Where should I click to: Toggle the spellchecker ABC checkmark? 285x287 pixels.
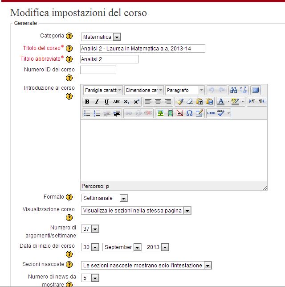tap(221, 113)
